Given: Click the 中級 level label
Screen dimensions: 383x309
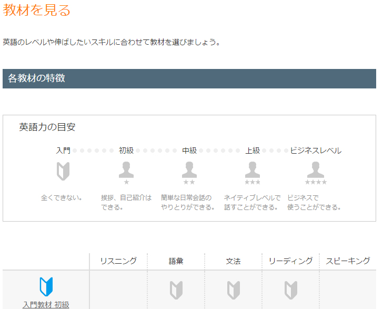Looking at the screenshot, I should point(189,151).
